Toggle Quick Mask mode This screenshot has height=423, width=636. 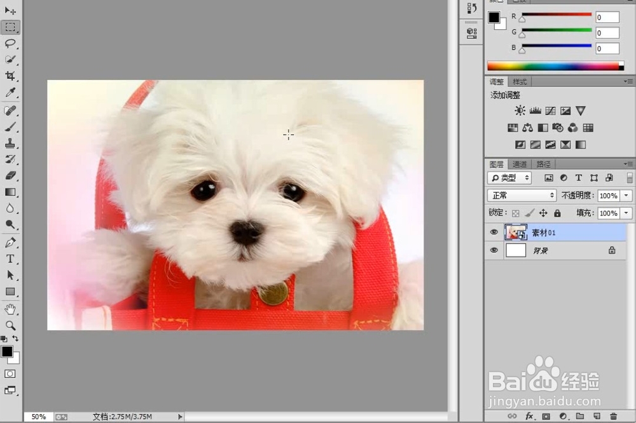(10, 373)
